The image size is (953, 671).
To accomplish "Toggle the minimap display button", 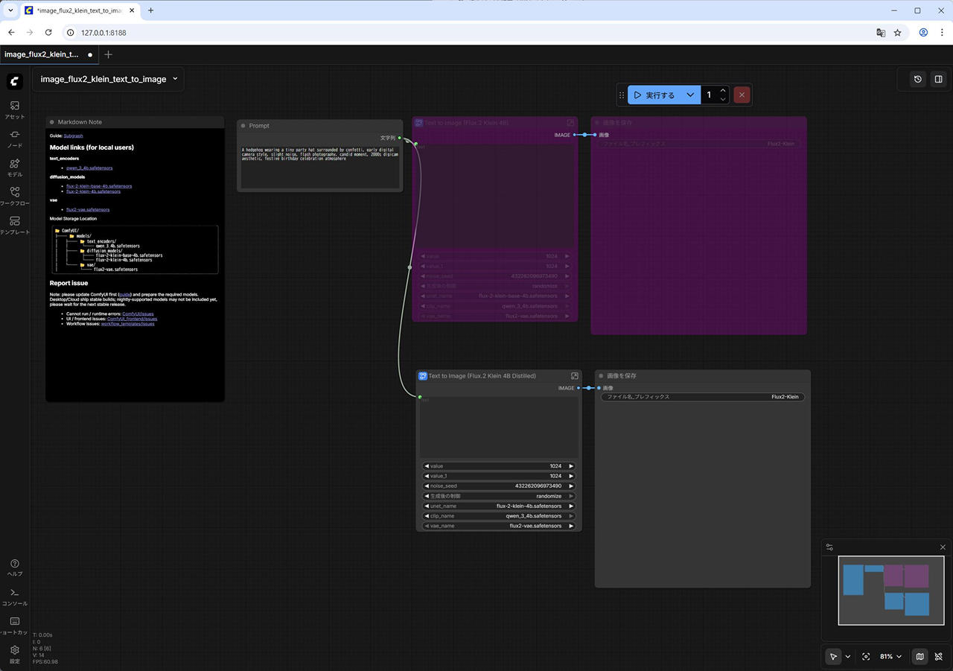I will coord(919,656).
